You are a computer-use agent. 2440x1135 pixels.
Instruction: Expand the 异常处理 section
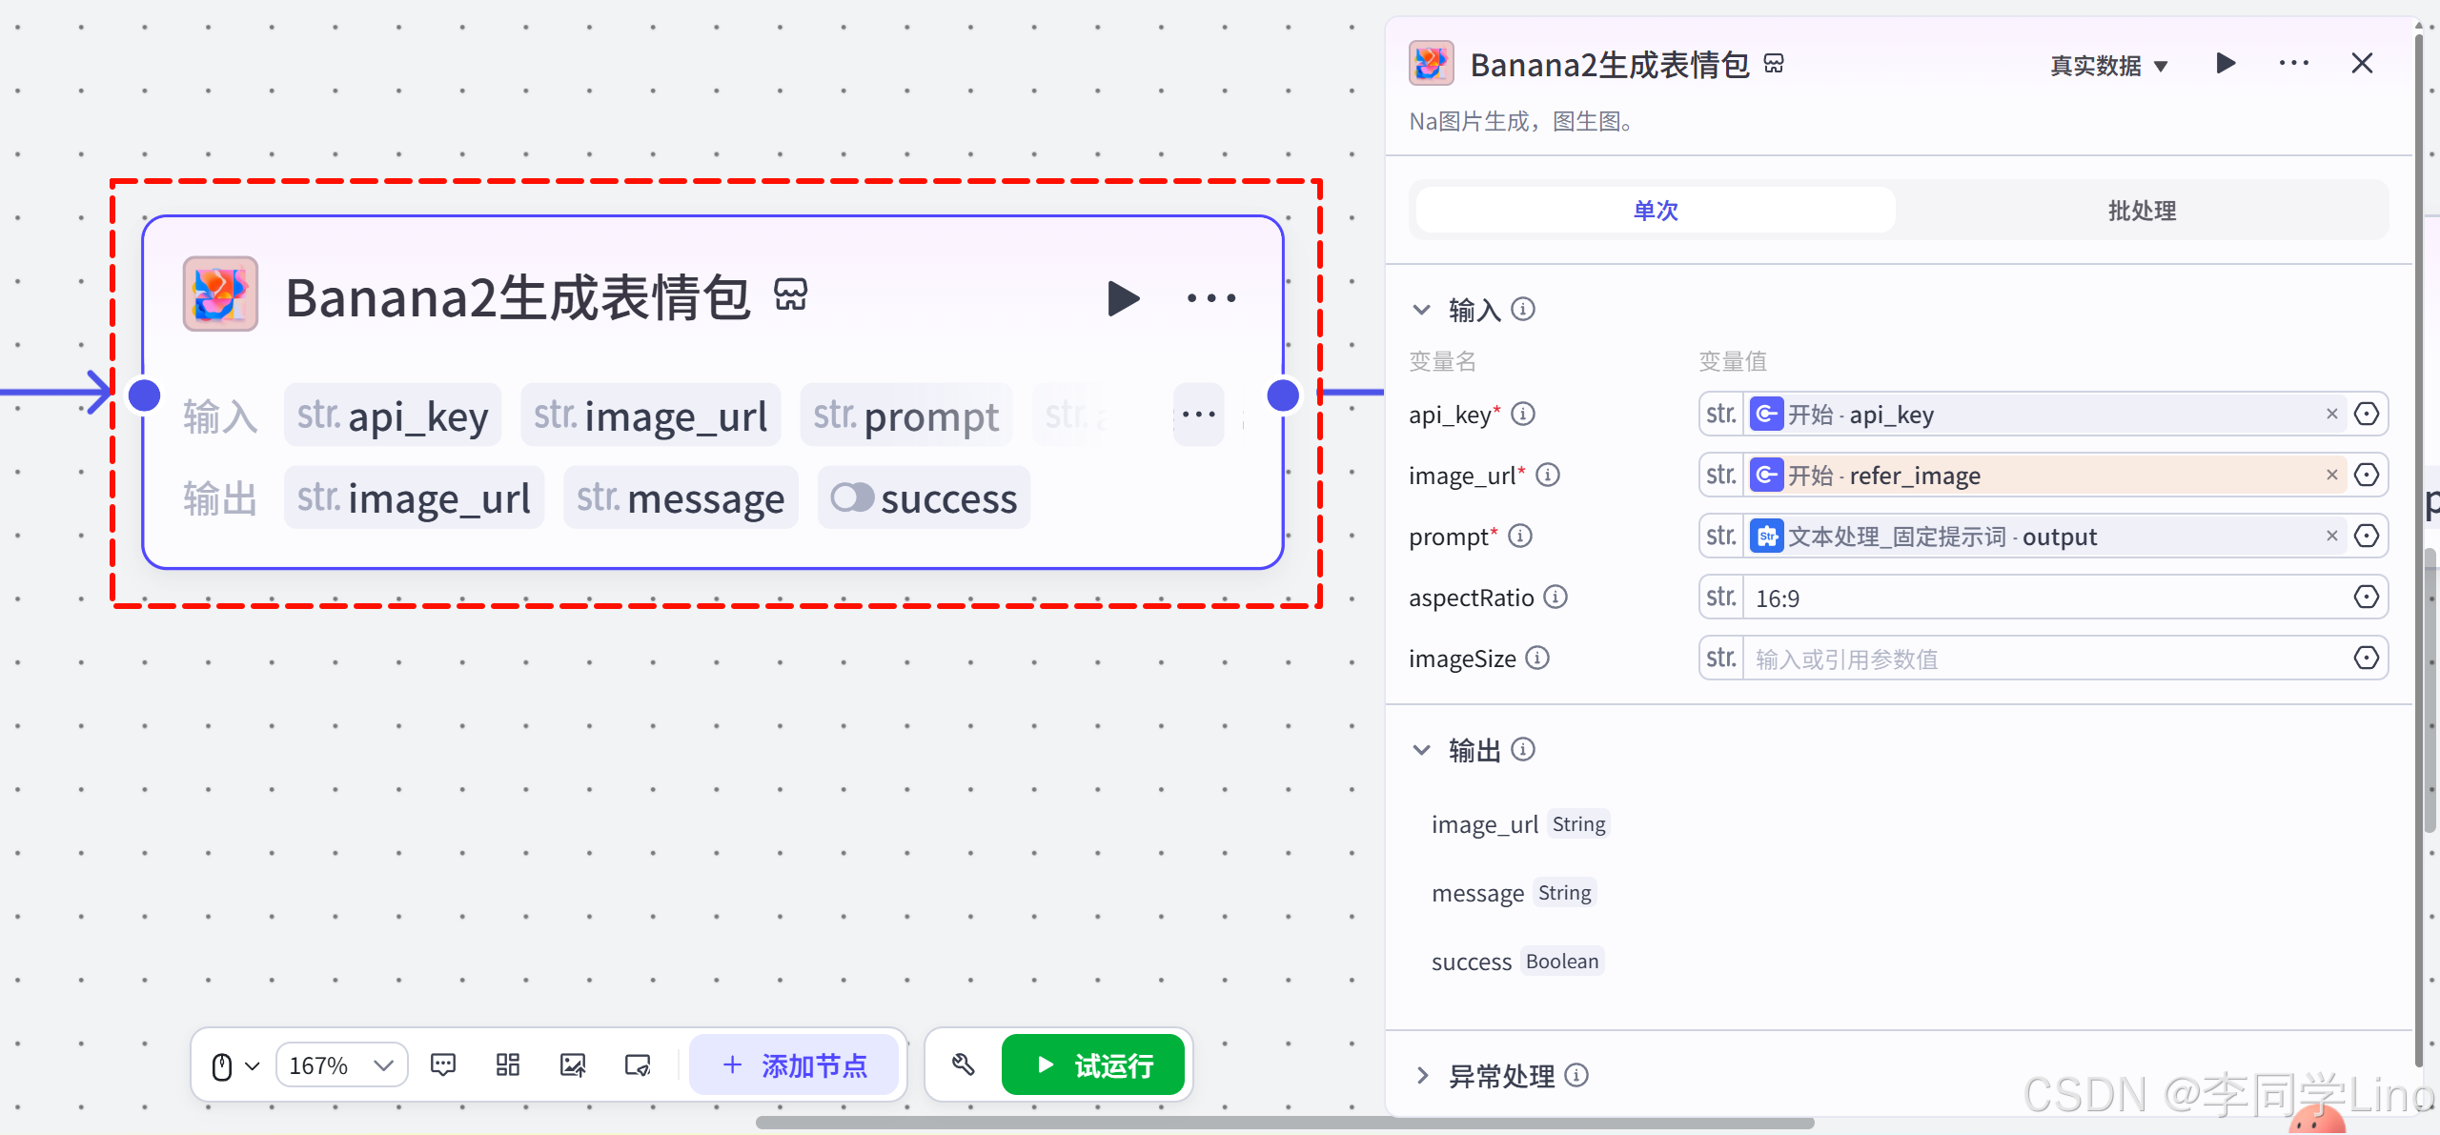coord(1422,1076)
